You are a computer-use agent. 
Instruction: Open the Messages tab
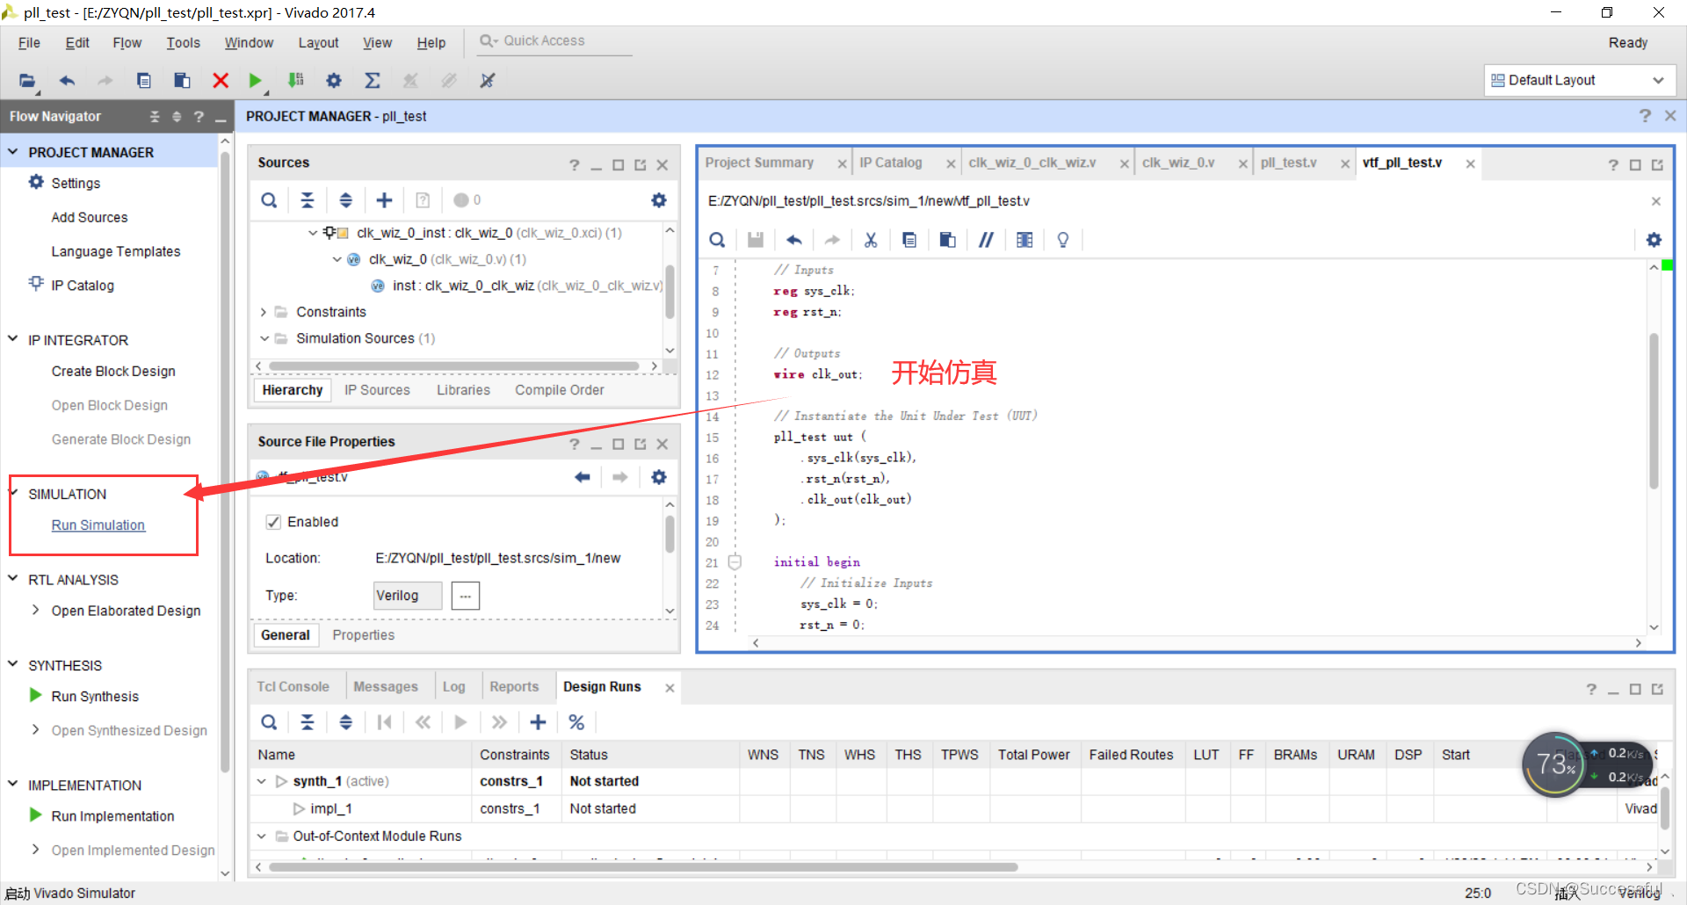[386, 687]
